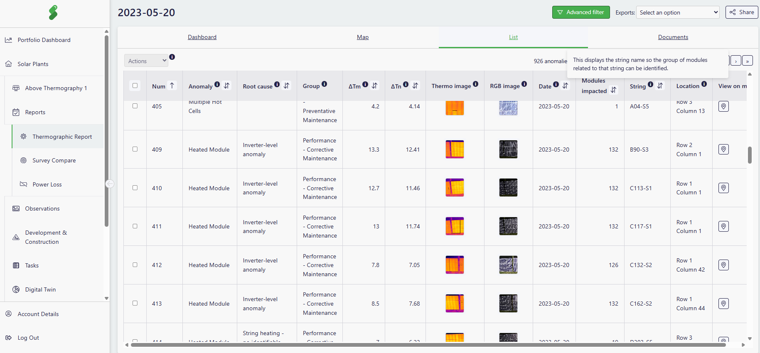Open Power Loss in the sidebar
760x353 pixels.
click(47, 184)
